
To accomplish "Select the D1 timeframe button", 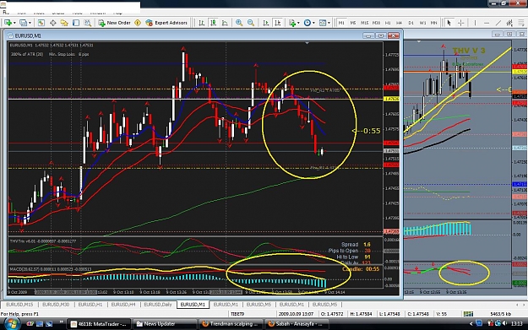I will pyautogui.click(x=411, y=23).
